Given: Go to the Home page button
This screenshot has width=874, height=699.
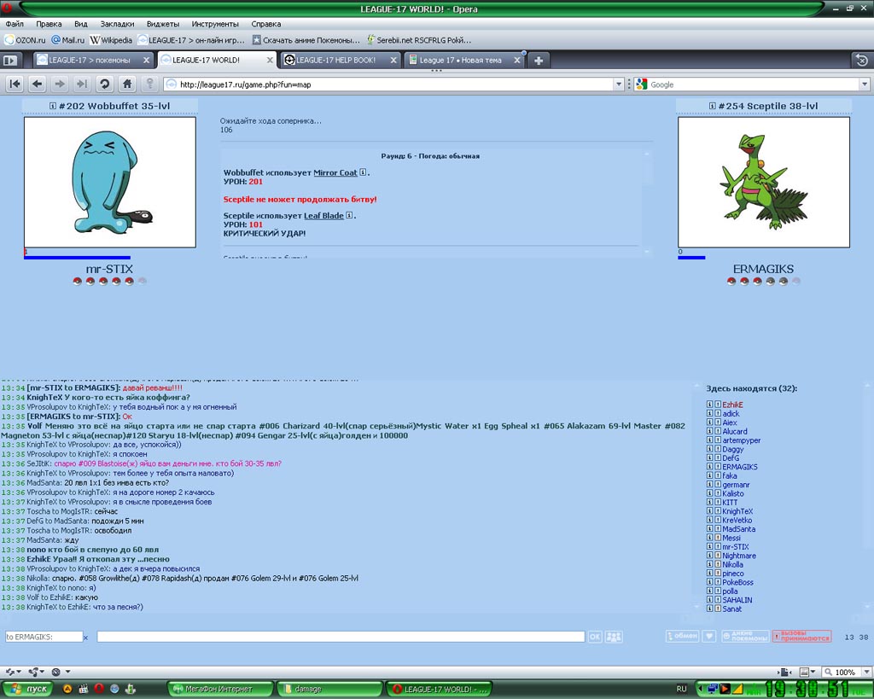Looking at the screenshot, I should (x=127, y=84).
